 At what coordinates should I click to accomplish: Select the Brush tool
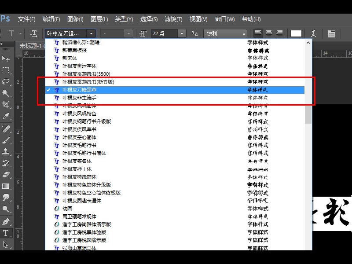click(x=6, y=140)
